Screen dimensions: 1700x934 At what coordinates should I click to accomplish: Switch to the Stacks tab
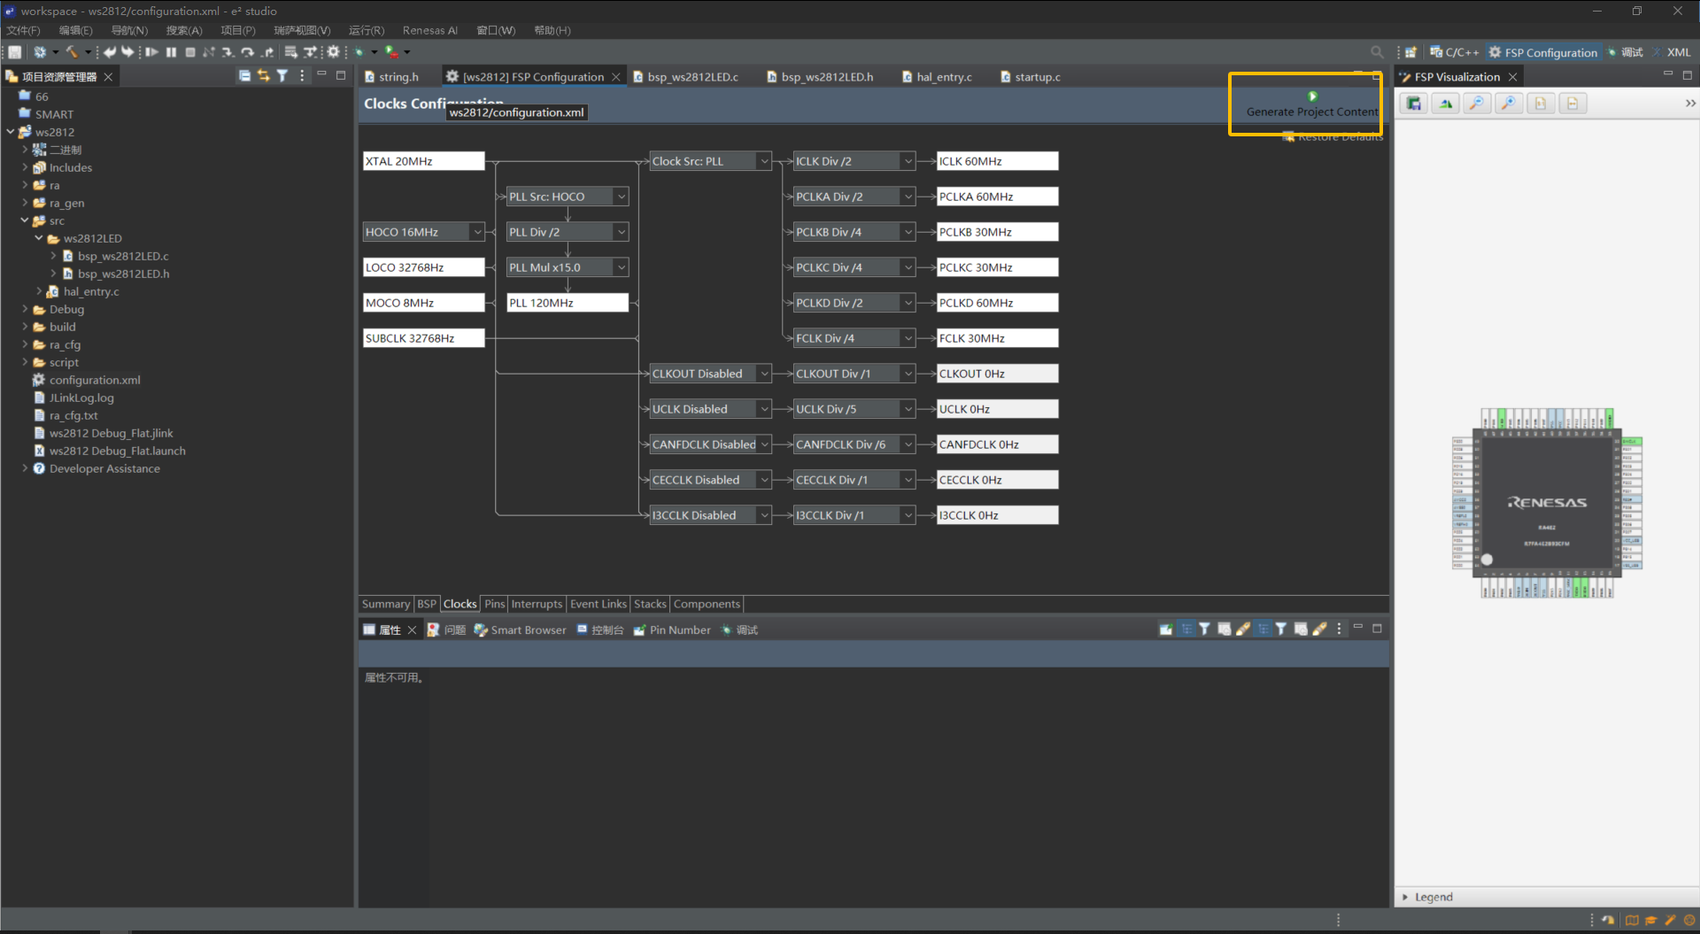(650, 604)
